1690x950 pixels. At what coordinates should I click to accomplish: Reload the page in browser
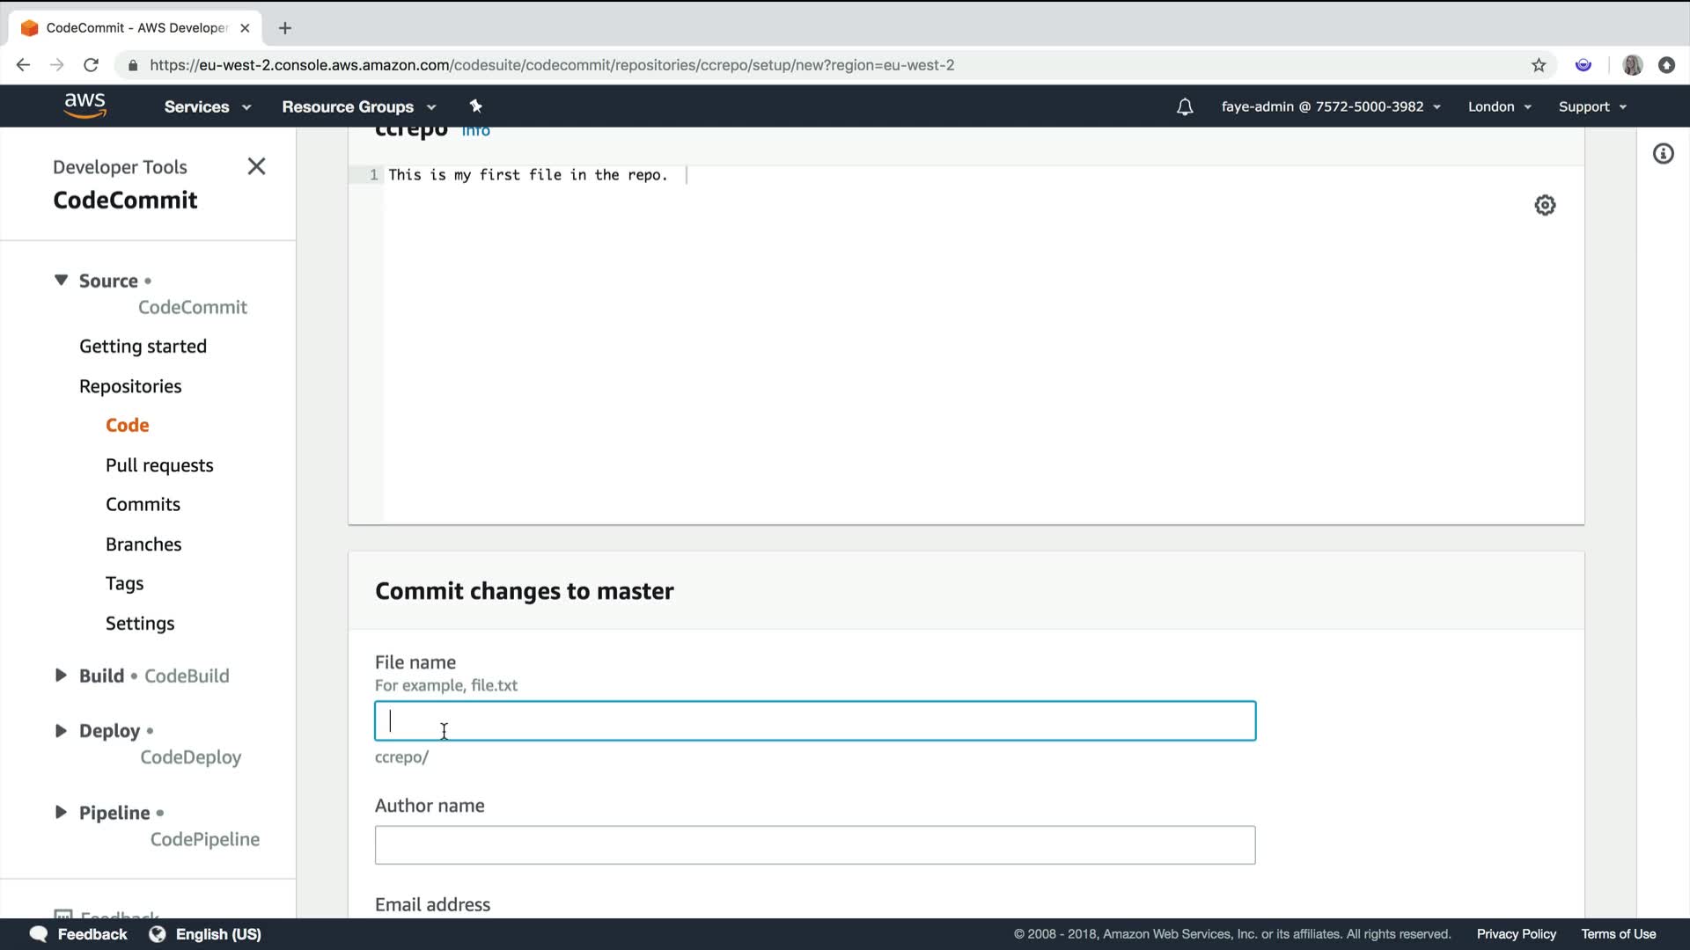(91, 65)
